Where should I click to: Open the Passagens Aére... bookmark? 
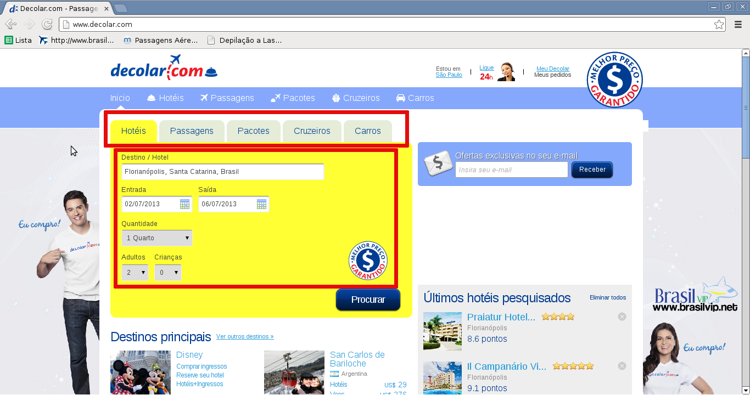point(160,40)
